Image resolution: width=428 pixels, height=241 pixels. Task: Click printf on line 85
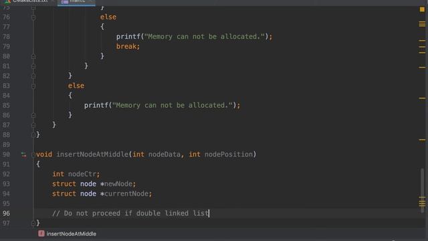point(96,106)
